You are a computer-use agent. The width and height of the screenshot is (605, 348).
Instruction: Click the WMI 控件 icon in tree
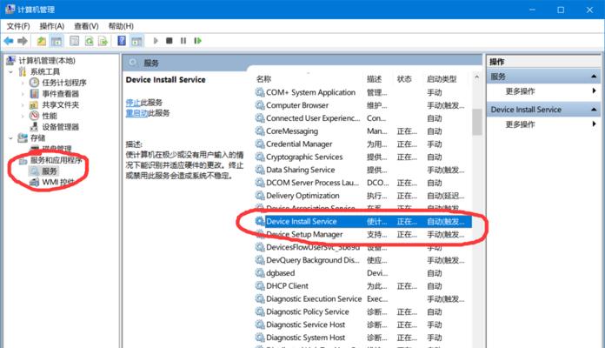pyautogui.click(x=35, y=182)
